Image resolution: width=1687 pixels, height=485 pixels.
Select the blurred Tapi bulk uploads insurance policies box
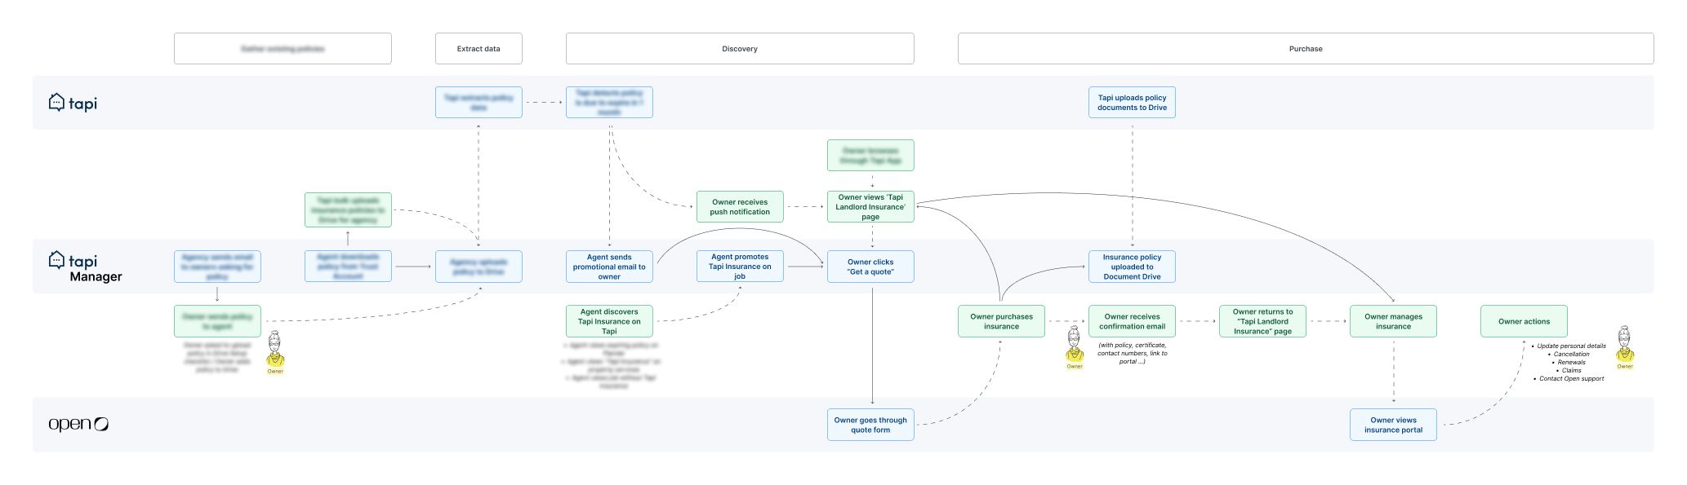(x=348, y=210)
